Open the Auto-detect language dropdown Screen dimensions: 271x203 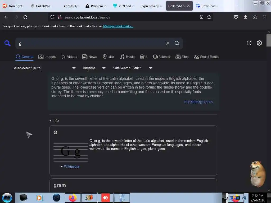(45, 68)
